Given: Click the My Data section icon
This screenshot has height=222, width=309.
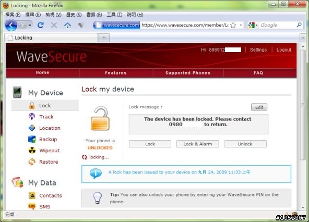Looking at the screenshot, I should click(x=17, y=182).
